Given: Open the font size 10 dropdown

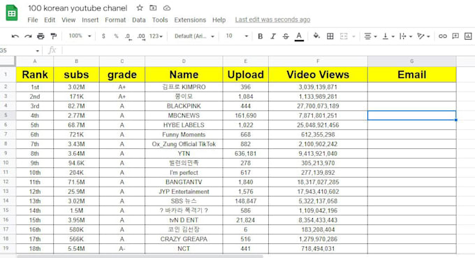Looking at the screenshot, I should 237,36.
